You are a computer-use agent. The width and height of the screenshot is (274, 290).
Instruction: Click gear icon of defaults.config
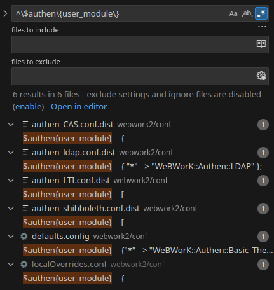(24, 236)
